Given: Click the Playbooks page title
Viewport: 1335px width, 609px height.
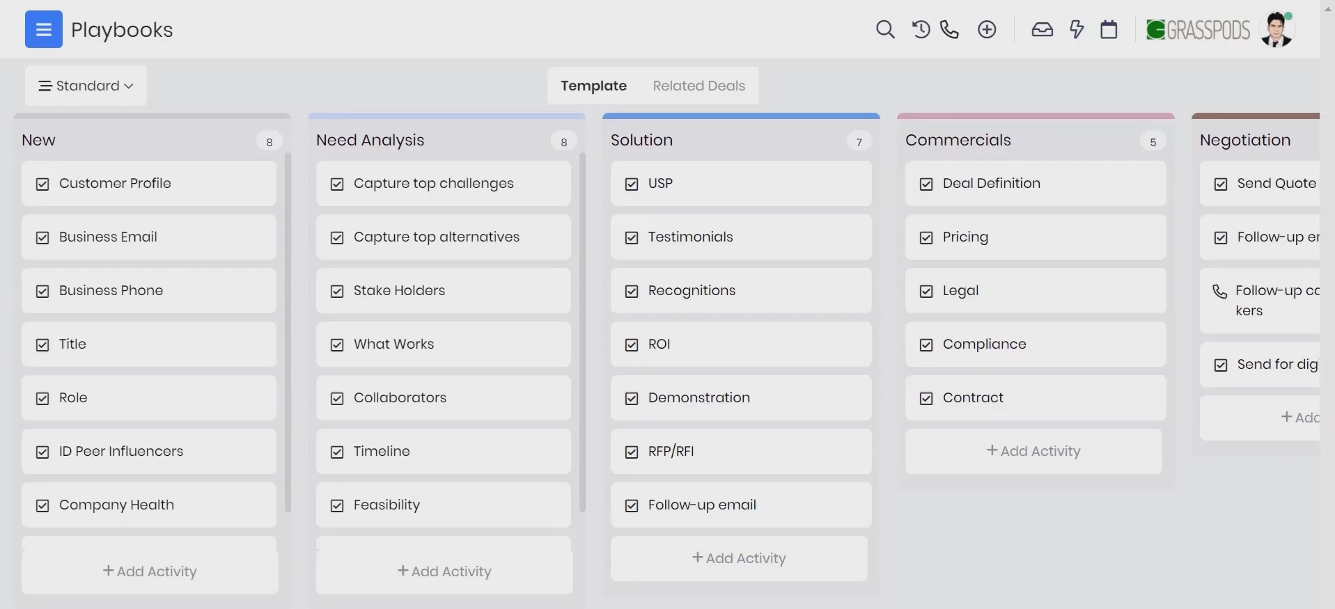Looking at the screenshot, I should click(x=122, y=29).
